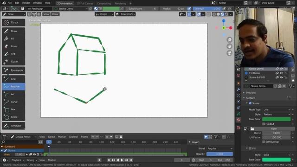Image resolution: width=297 pixels, height=167 pixels.
Task: Select the Line tool
Action: [x=13, y=79]
